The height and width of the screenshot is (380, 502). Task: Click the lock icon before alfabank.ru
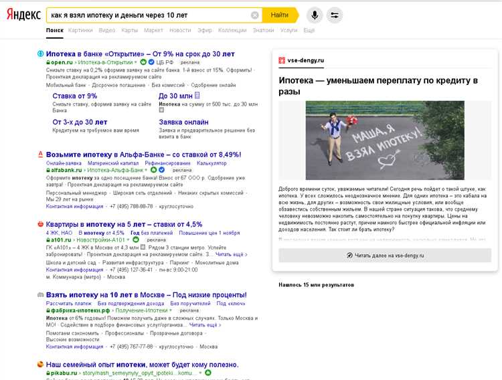tap(48, 171)
